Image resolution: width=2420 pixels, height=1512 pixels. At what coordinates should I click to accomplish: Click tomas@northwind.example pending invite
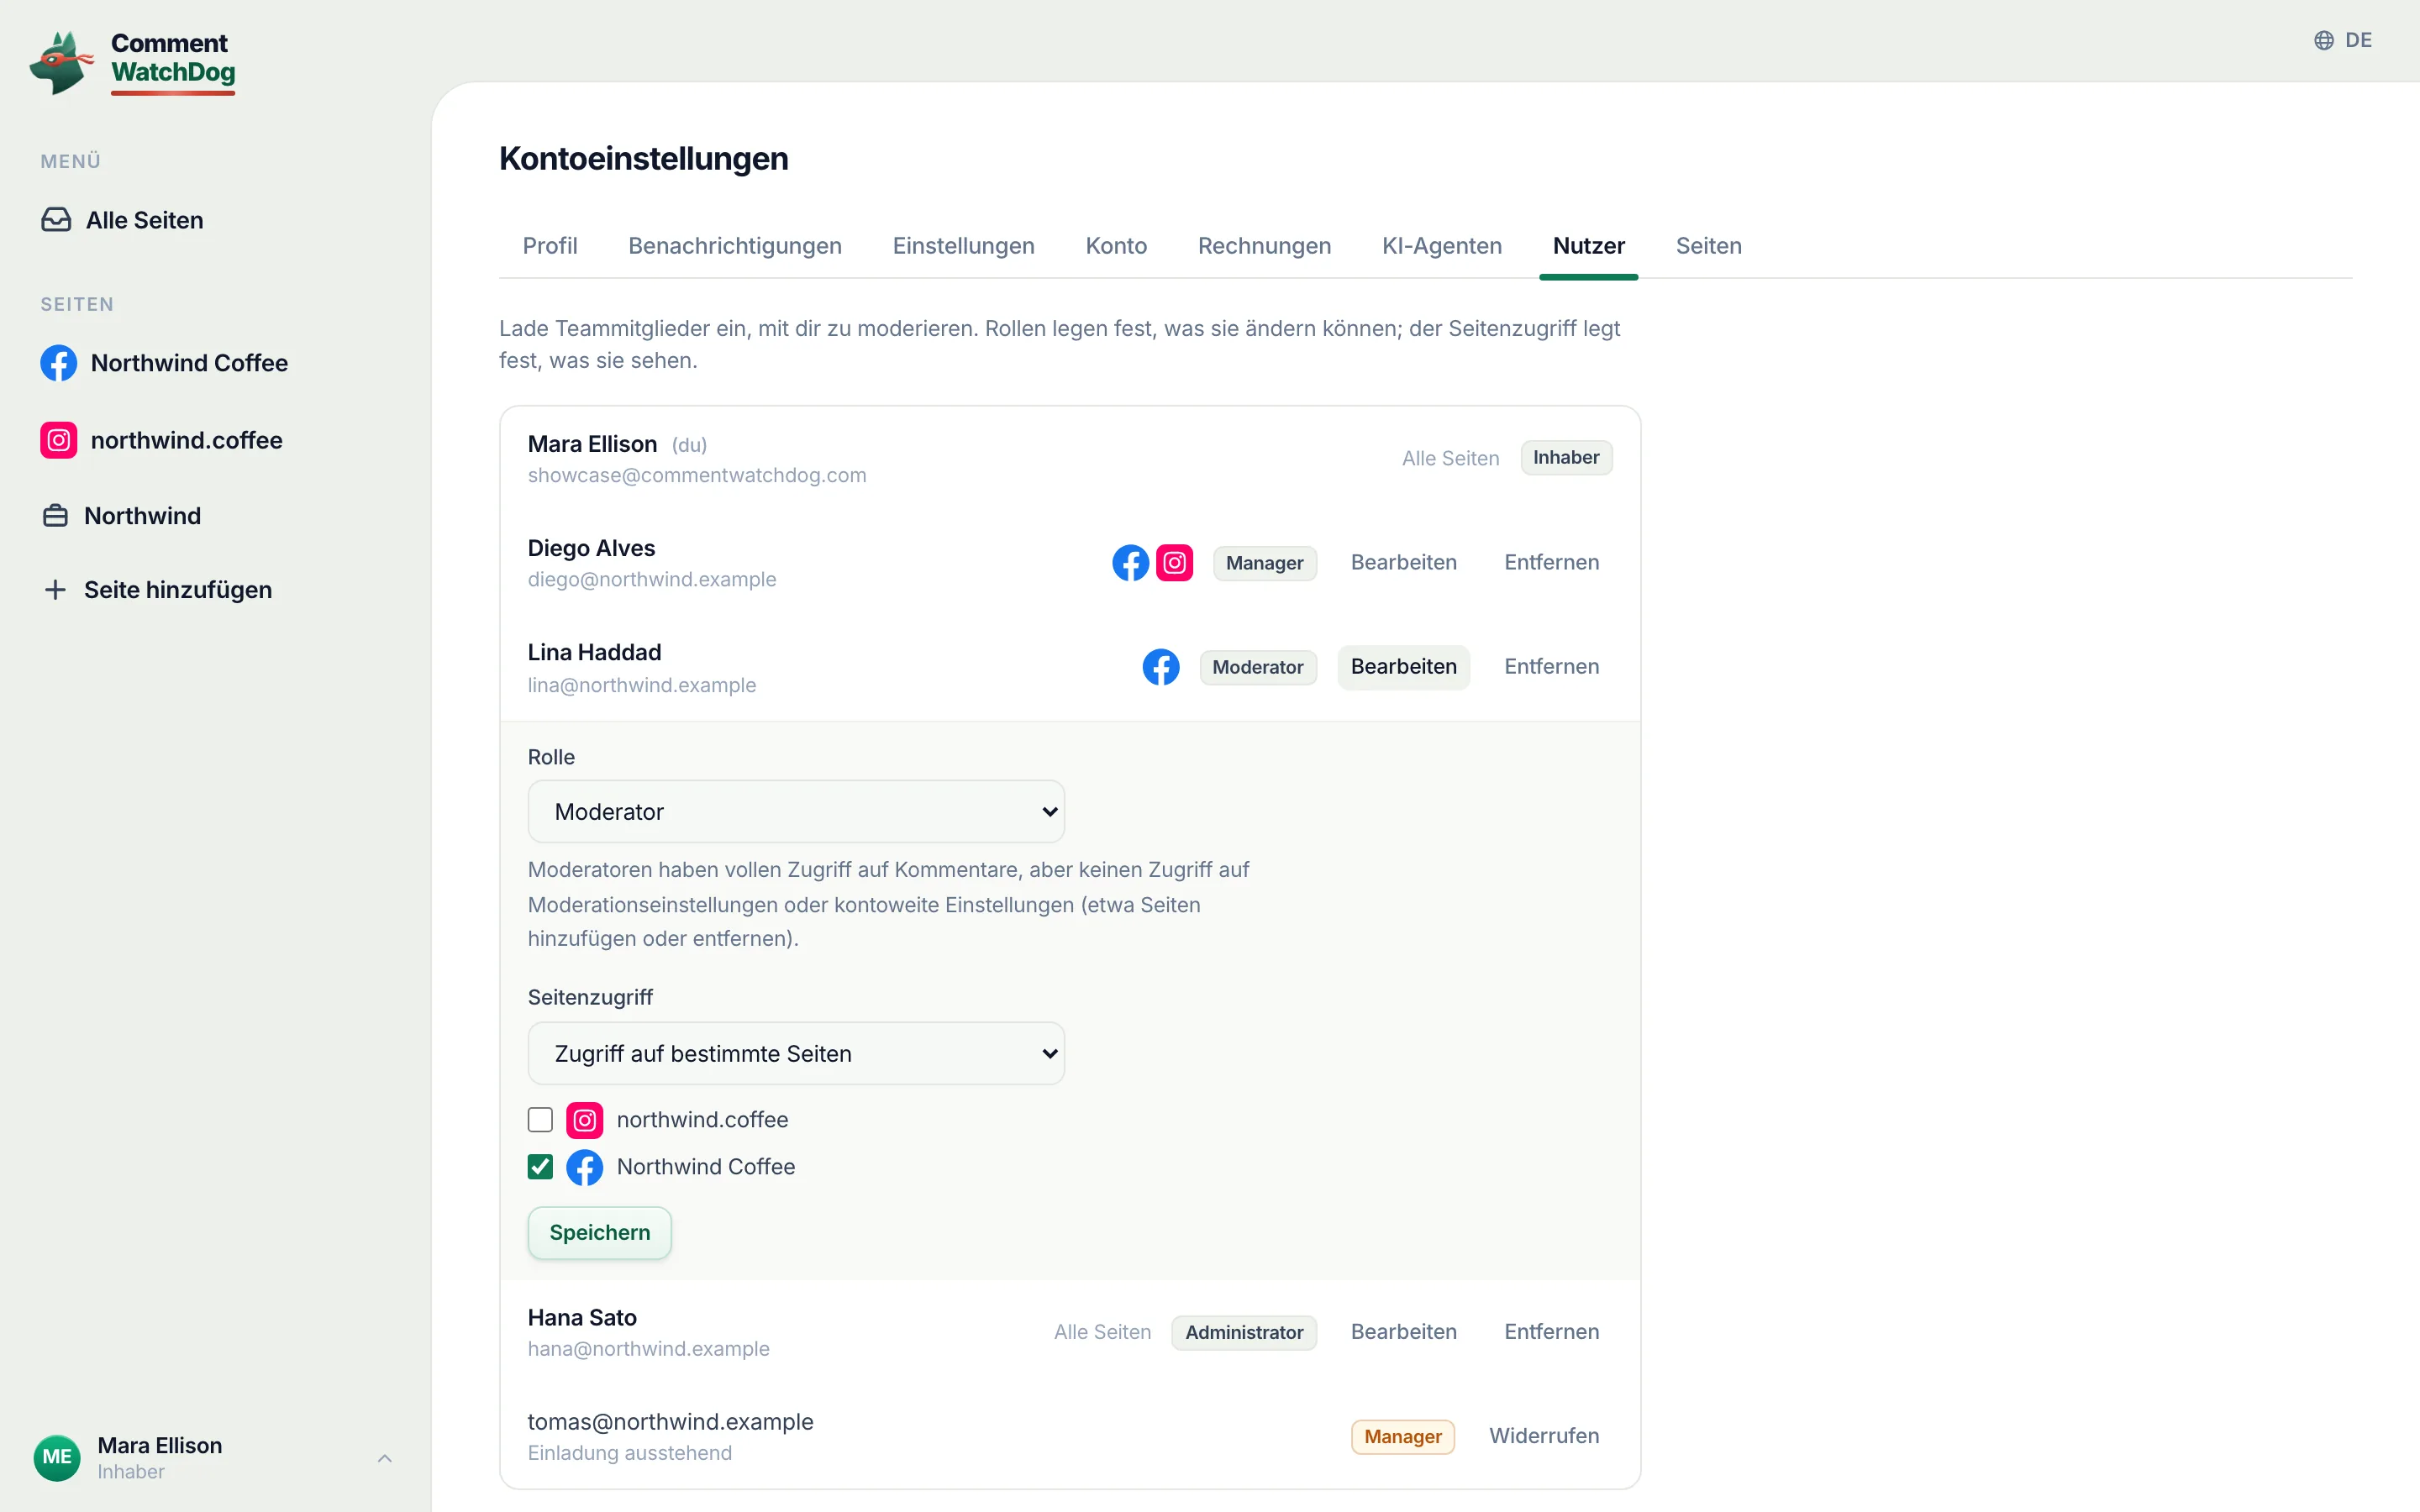coord(670,1422)
